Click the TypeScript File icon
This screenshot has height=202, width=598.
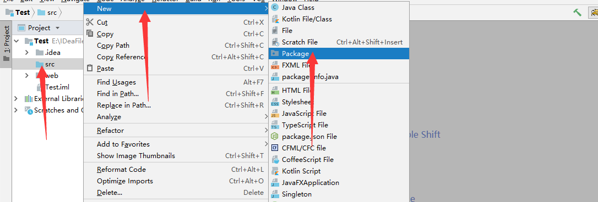[x=275, y=125]
